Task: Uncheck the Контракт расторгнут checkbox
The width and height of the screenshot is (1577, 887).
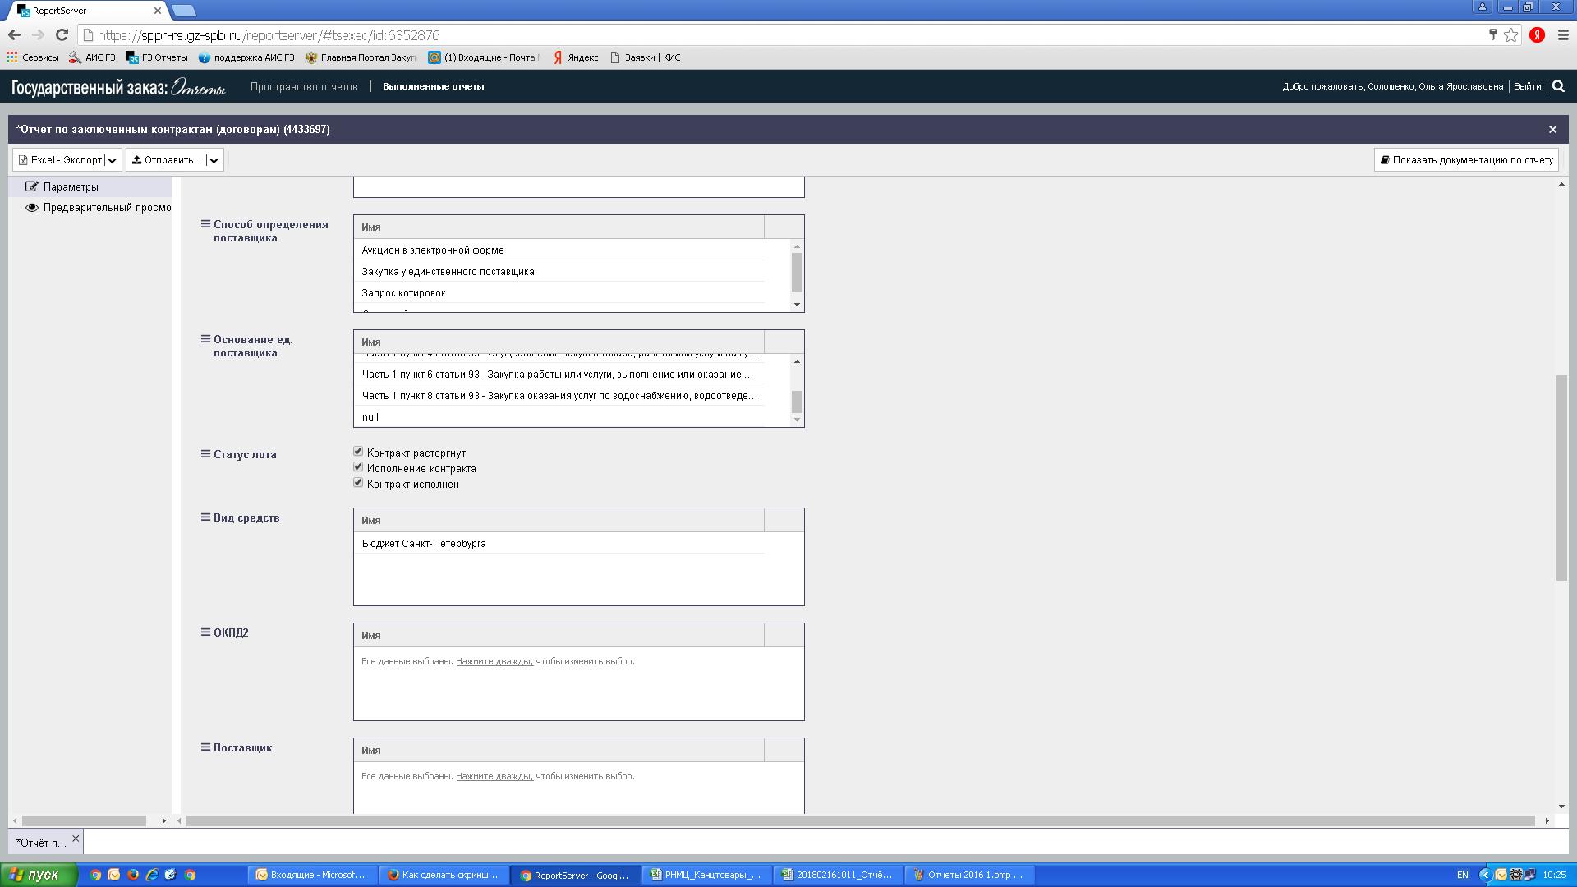Action: 358,452
